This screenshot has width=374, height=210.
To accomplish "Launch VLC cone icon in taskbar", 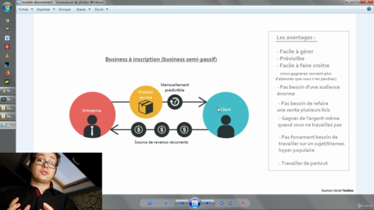I will point(7,56).
